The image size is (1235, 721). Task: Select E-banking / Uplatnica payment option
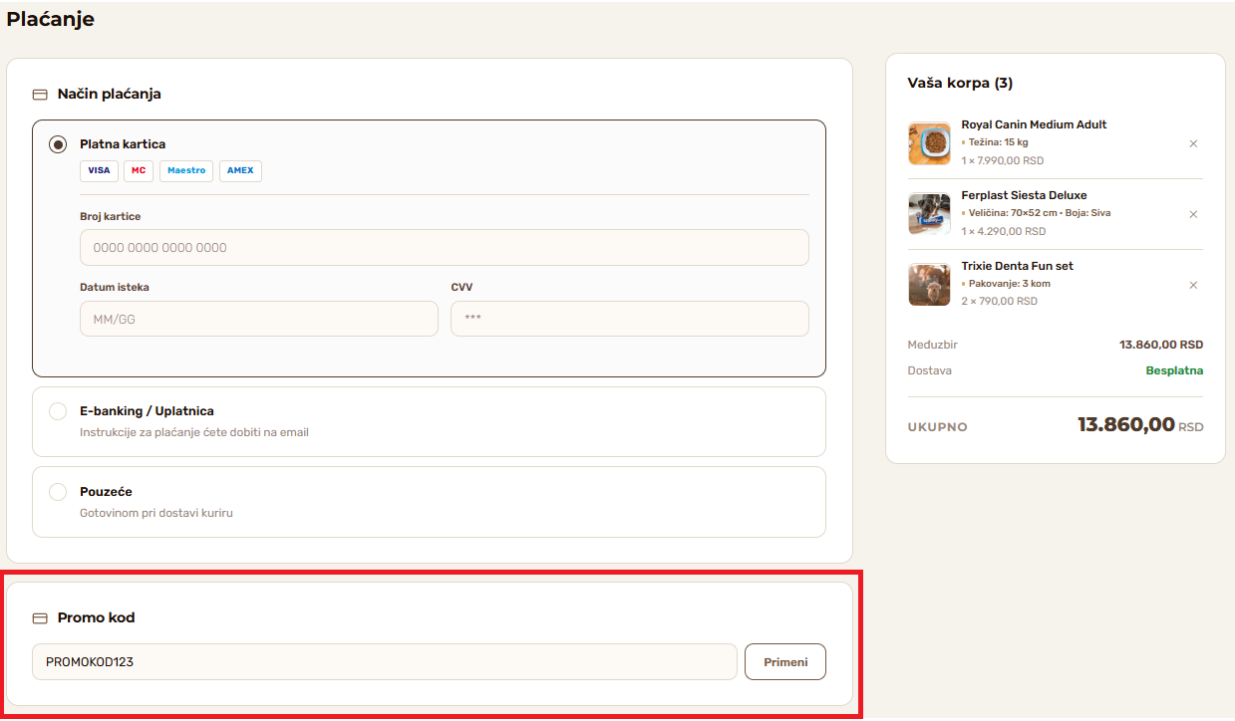[x=59, y=411]
